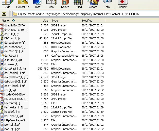Show archive Info
159x131 pixels.
pos(107,4)
